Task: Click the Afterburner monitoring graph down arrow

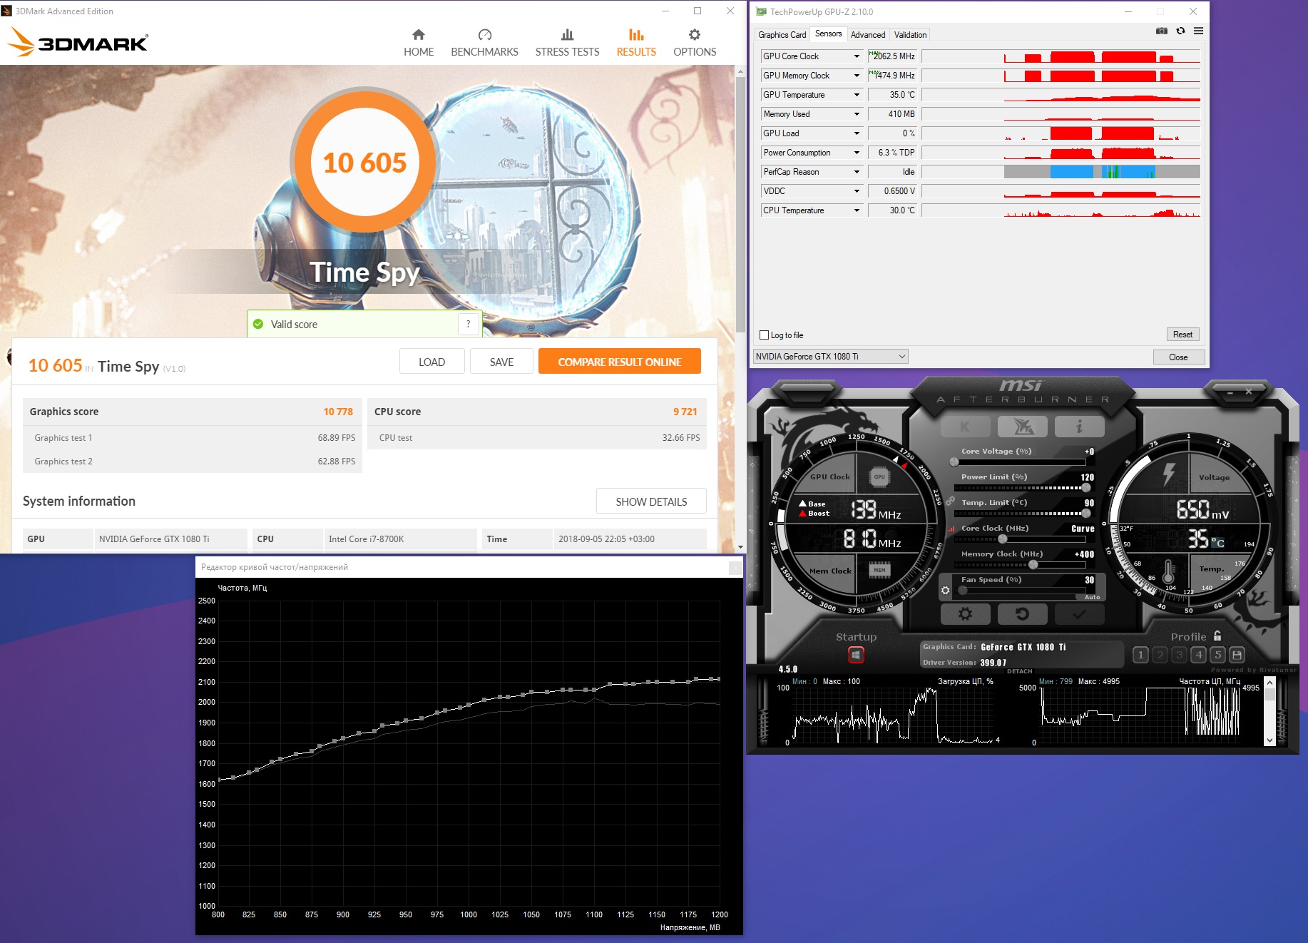Action: click(x=1269, y=741)
